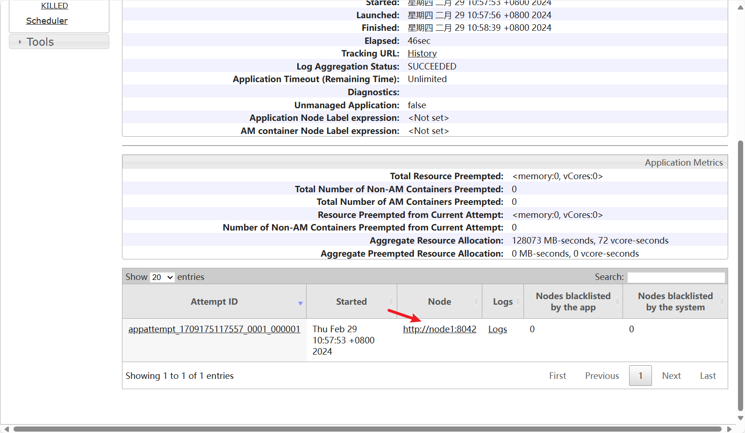Click the Attempt ID column sort arrow
The width and height of the screenshot is (745, 433).
[x=300, y=303]
